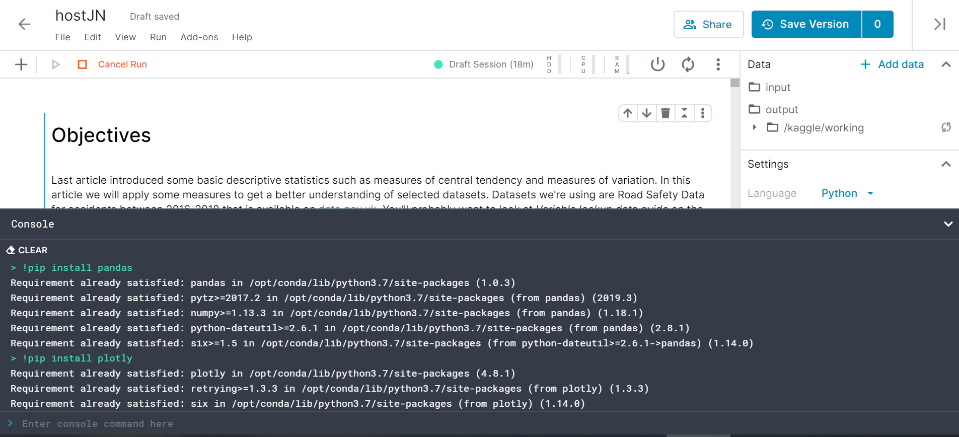Click the Draft saved status text
Image resolution: width=959 pixels, height=437 pixels.
pyautogui.click(x=155, y=17)
